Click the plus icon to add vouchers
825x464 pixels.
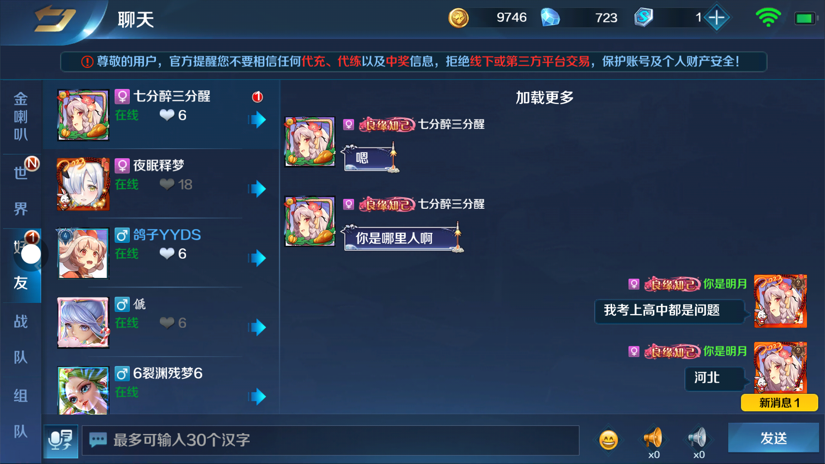pyautogui.click(x=716, y=18)
